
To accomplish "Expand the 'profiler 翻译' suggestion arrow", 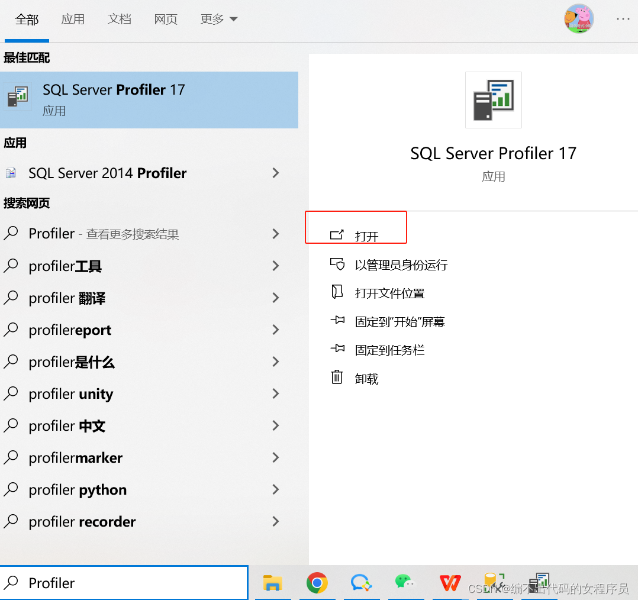I will tap(276, 298).
